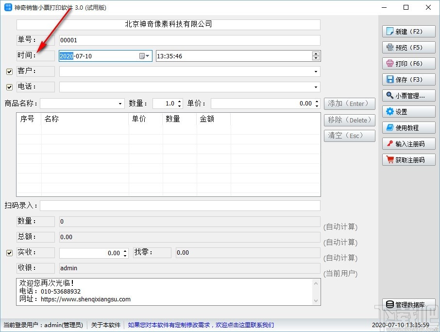Decrease the time 13:35:46 with spinner down
Screen dimensions: 440x332
(316, 58)
